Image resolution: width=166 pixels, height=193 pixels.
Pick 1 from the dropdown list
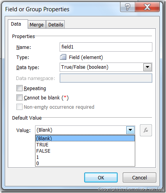tap(85, 157)
